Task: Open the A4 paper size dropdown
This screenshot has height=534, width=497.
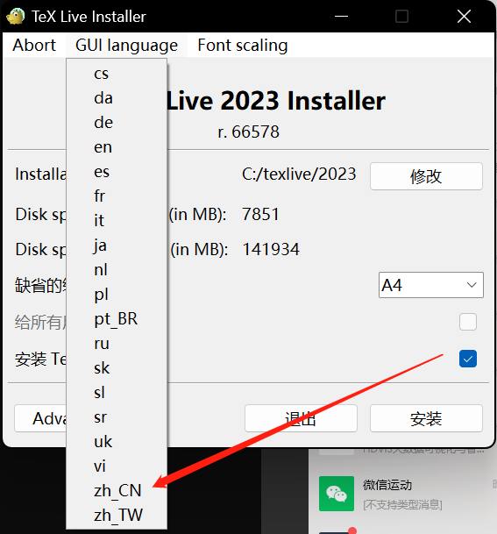Action: click(x=431, y=285)
